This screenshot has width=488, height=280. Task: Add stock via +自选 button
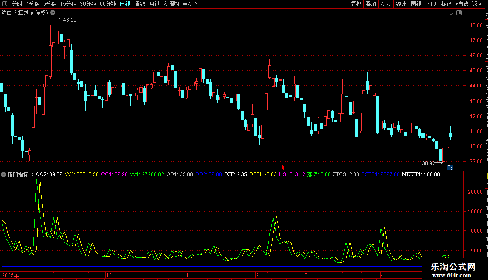[462, 4]
